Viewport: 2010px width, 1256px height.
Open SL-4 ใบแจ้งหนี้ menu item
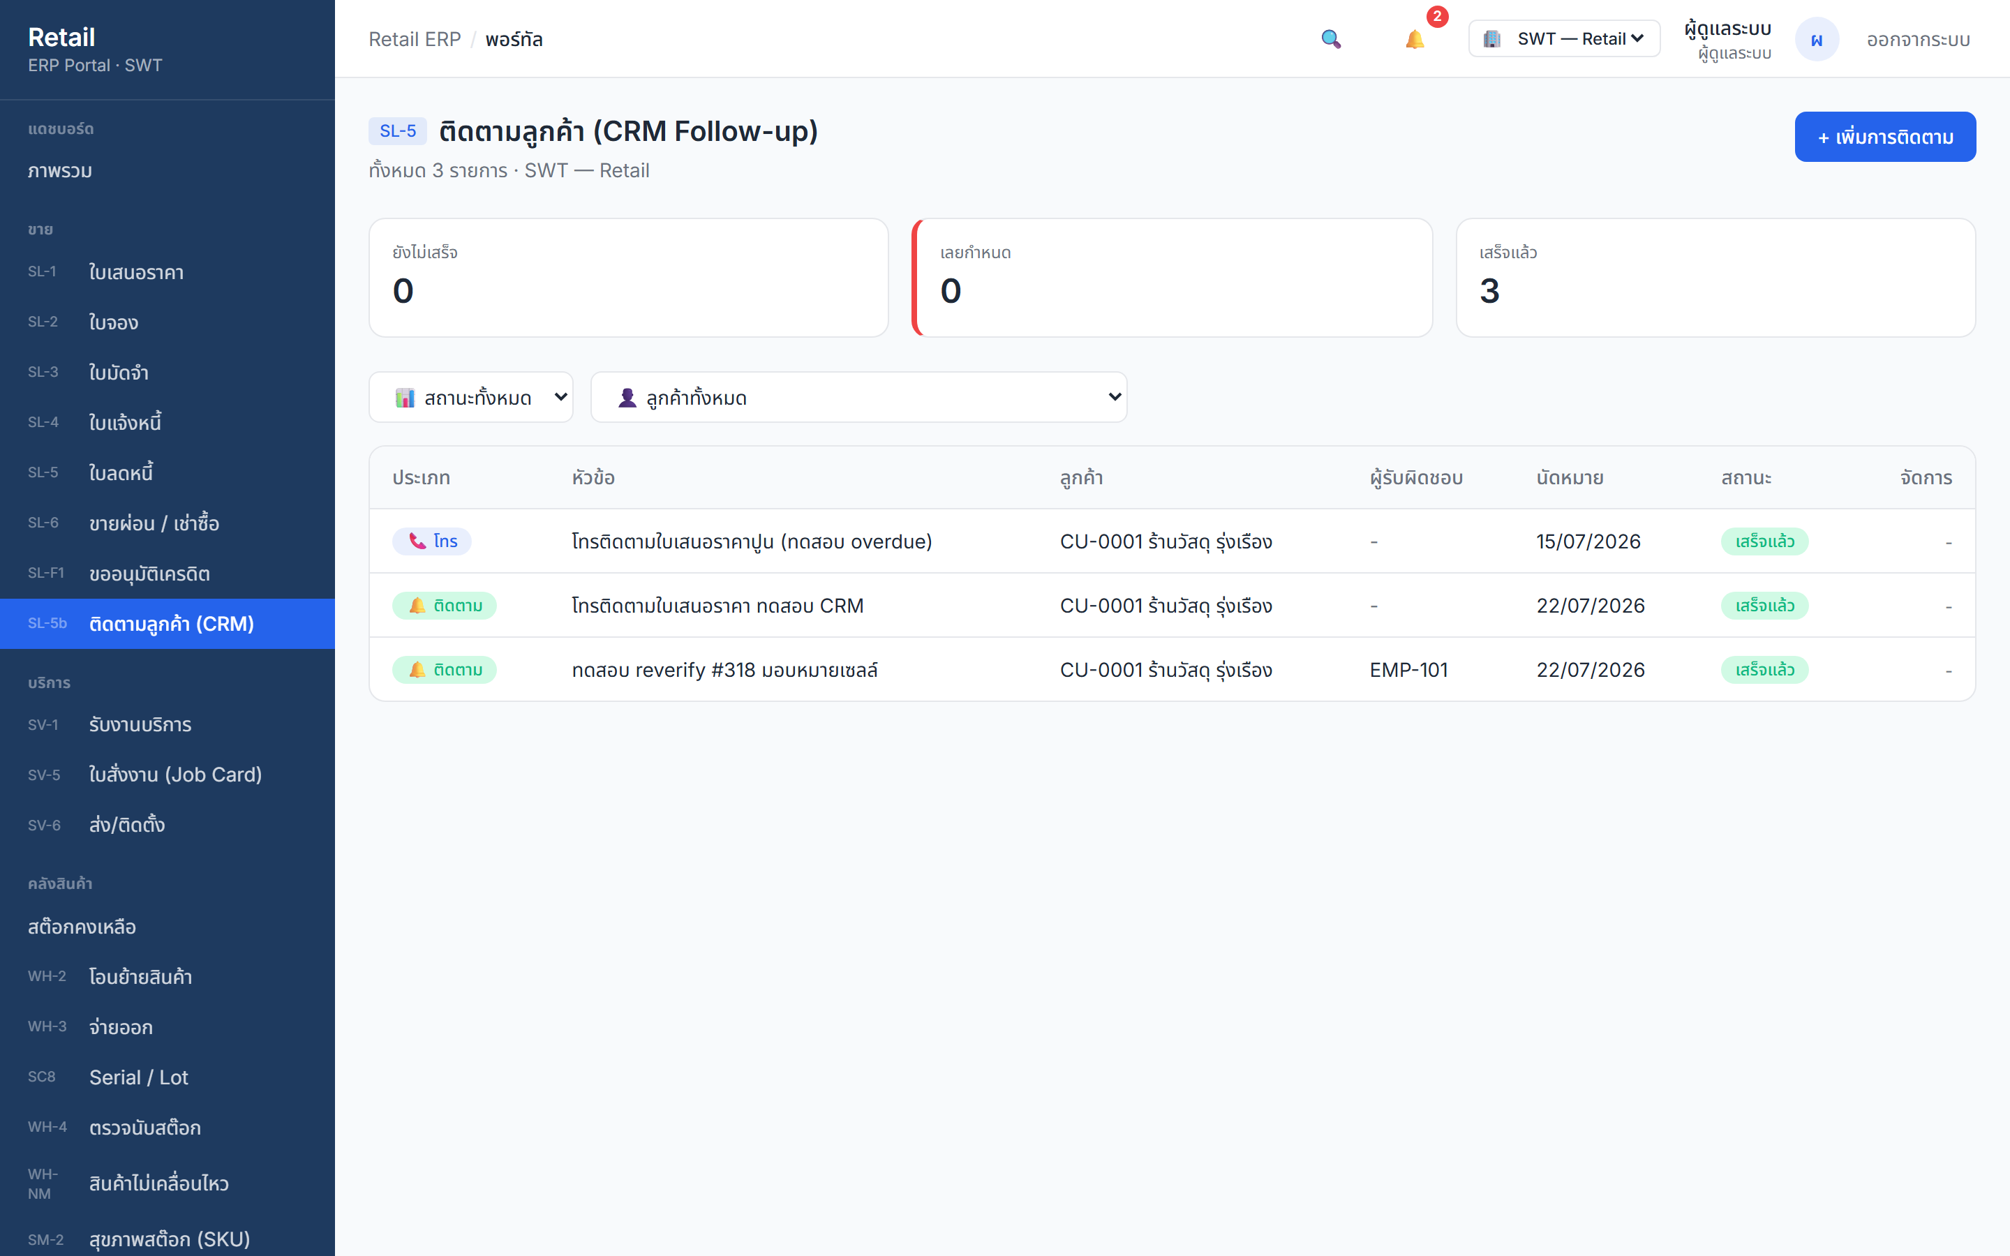pyautogui.click(x=167, y=422)
